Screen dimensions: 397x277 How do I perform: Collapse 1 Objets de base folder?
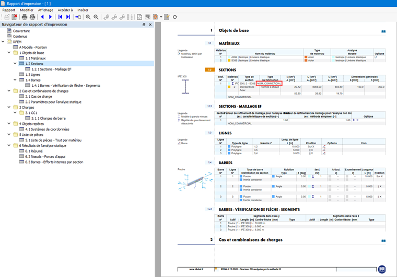pyautogui.click(x=9, y=52)
